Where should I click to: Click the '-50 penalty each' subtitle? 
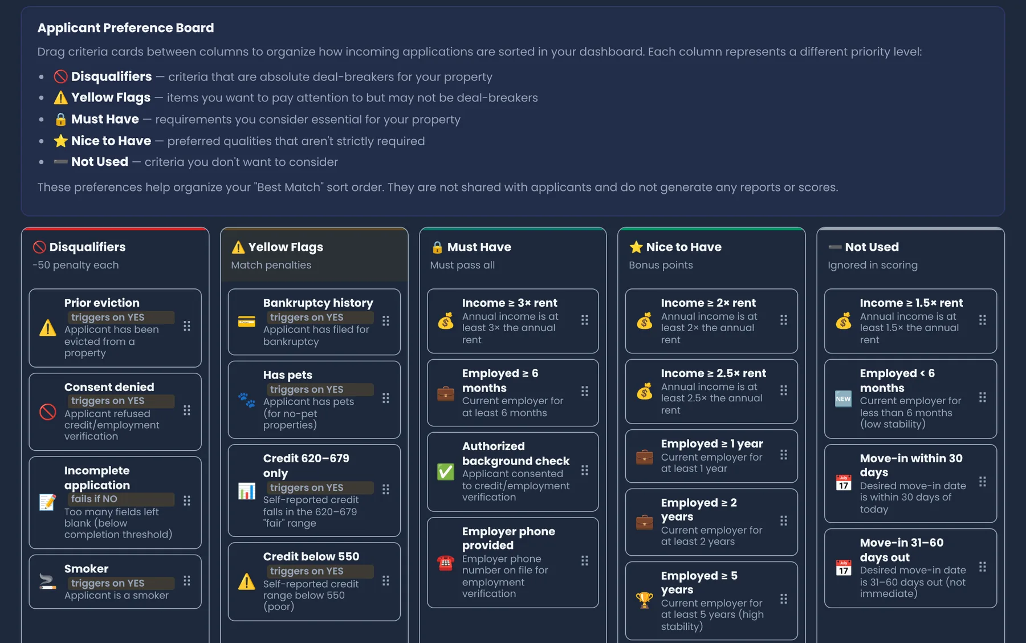76,265
